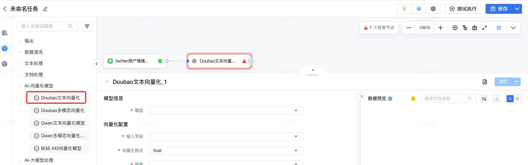This screenshot has width=528, height=165.
Task: Enter fullscreen with the expand arrows icon
Action: coord(484,28)
